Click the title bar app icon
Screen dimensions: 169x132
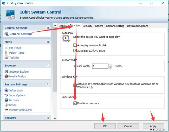(x=3, y=3)
